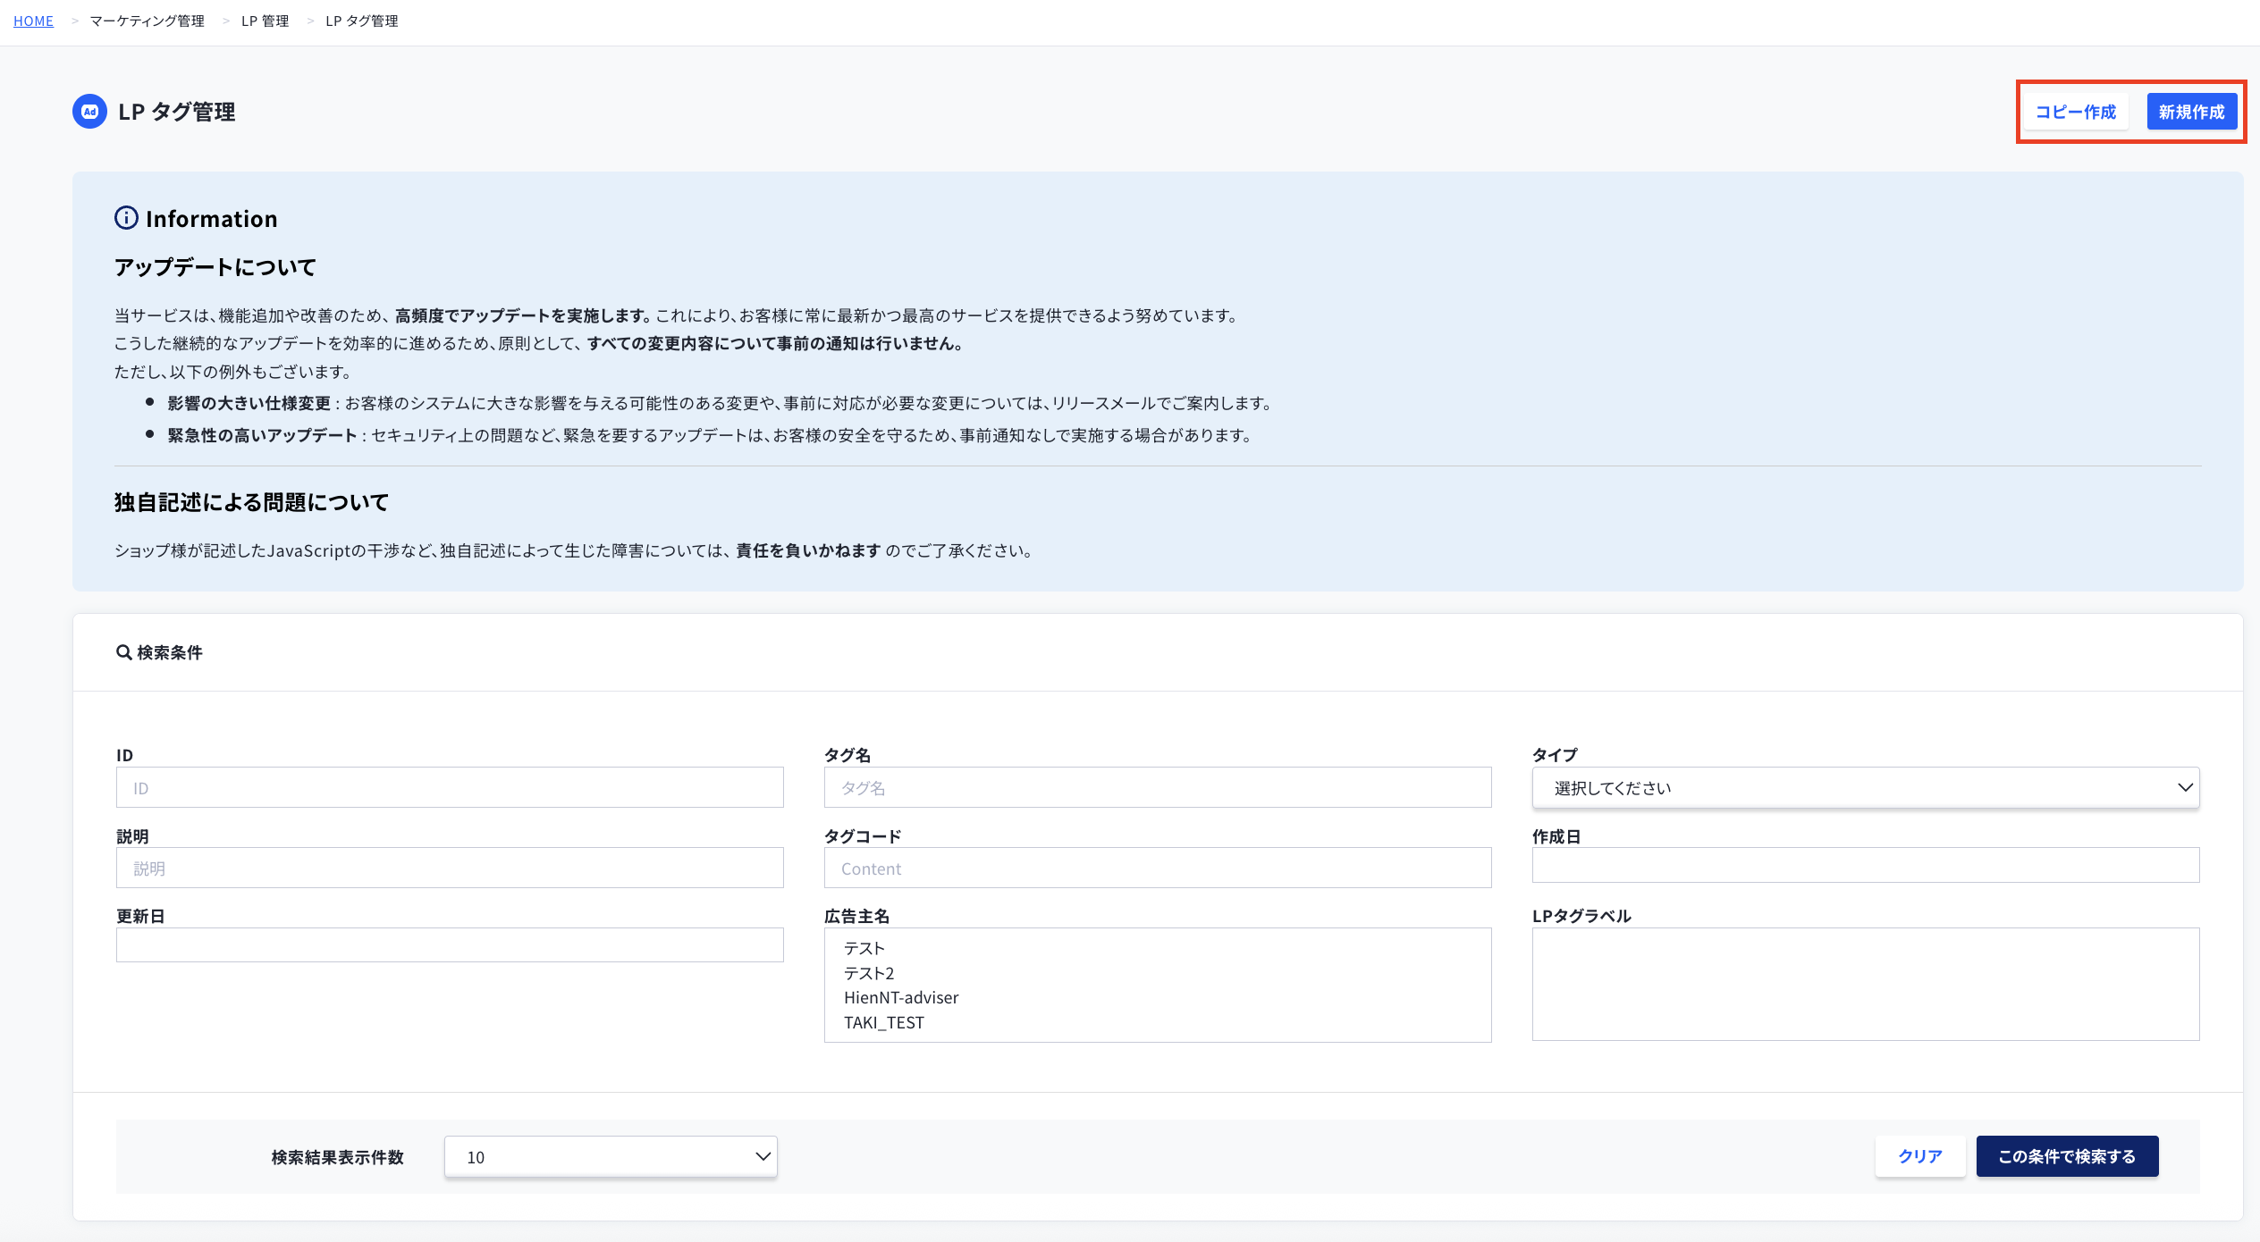Open the HOME breadcrumb link
2260x1242 pixels.
point(33,21)
